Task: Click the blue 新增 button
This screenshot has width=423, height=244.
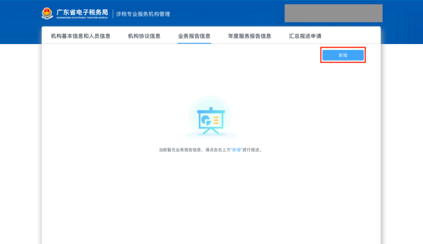Action: coord(343,55)
